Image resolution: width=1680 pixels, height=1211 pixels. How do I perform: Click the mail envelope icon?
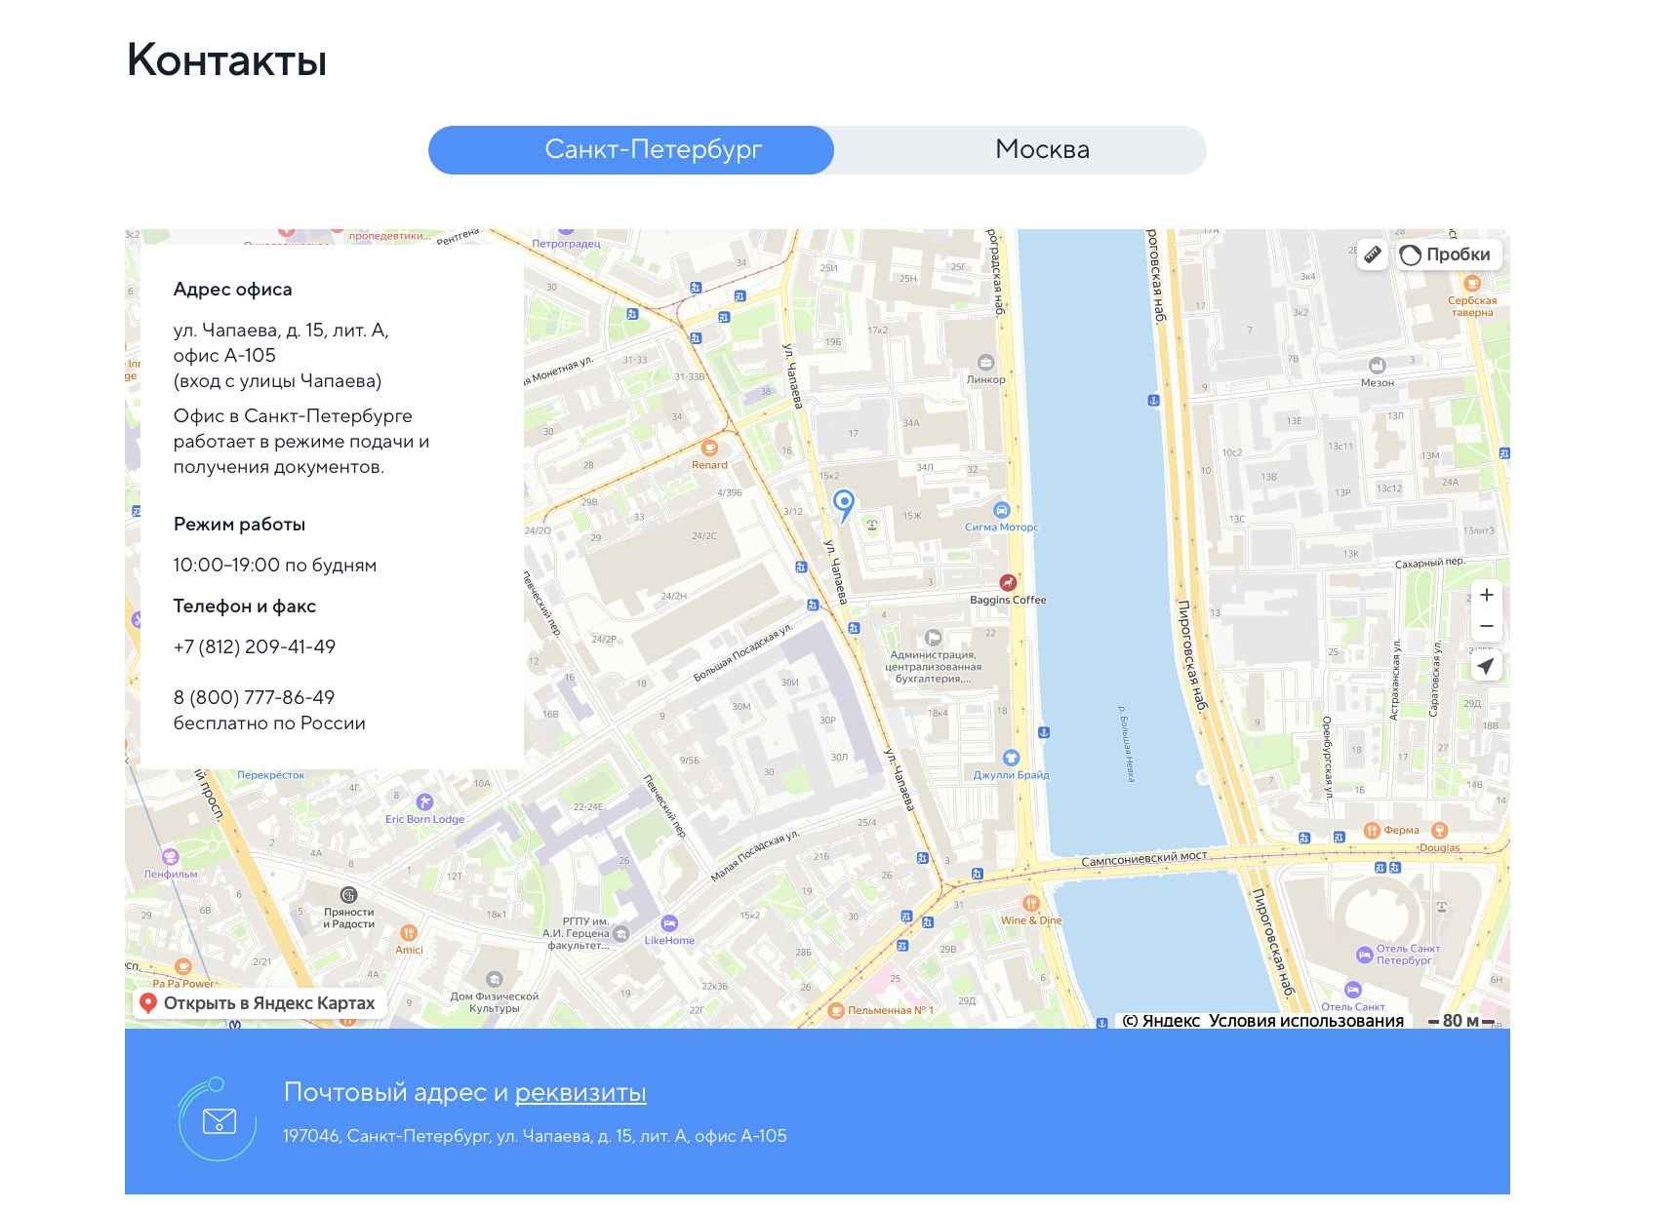[220, 1121]
